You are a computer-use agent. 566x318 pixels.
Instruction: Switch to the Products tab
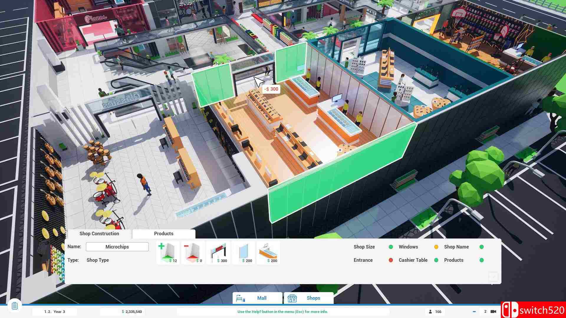pos(164,234)
